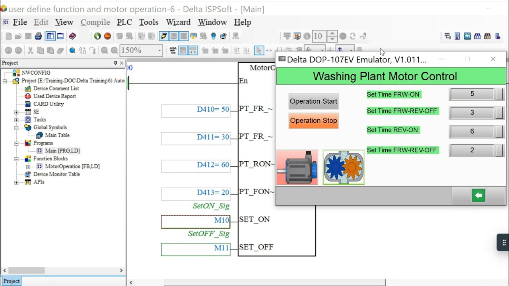Click the Zoom in magnifier icon
This screenshot has height=286, width=509.
coord(104,50)
